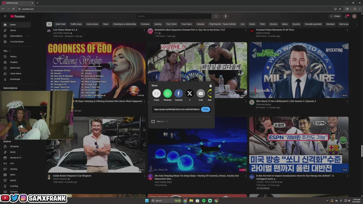Image resolution: width=363 pixels, height=204 pixels.
Task: Click the youtu.be share link field
Action: click(176, 109)
